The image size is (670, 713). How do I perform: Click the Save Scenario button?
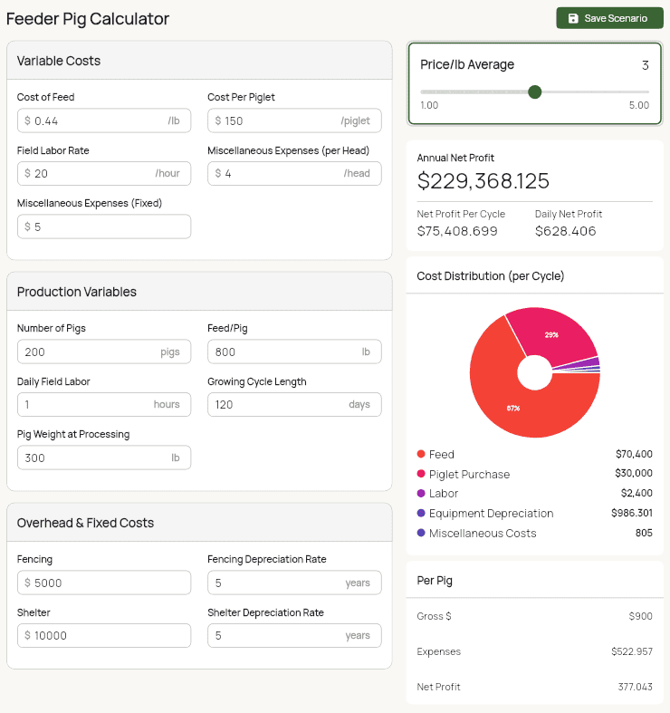[609, 18]
